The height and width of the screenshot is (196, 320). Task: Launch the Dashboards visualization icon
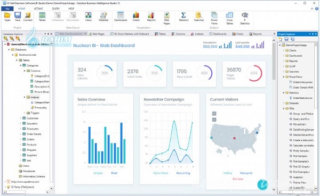(121, 16)
